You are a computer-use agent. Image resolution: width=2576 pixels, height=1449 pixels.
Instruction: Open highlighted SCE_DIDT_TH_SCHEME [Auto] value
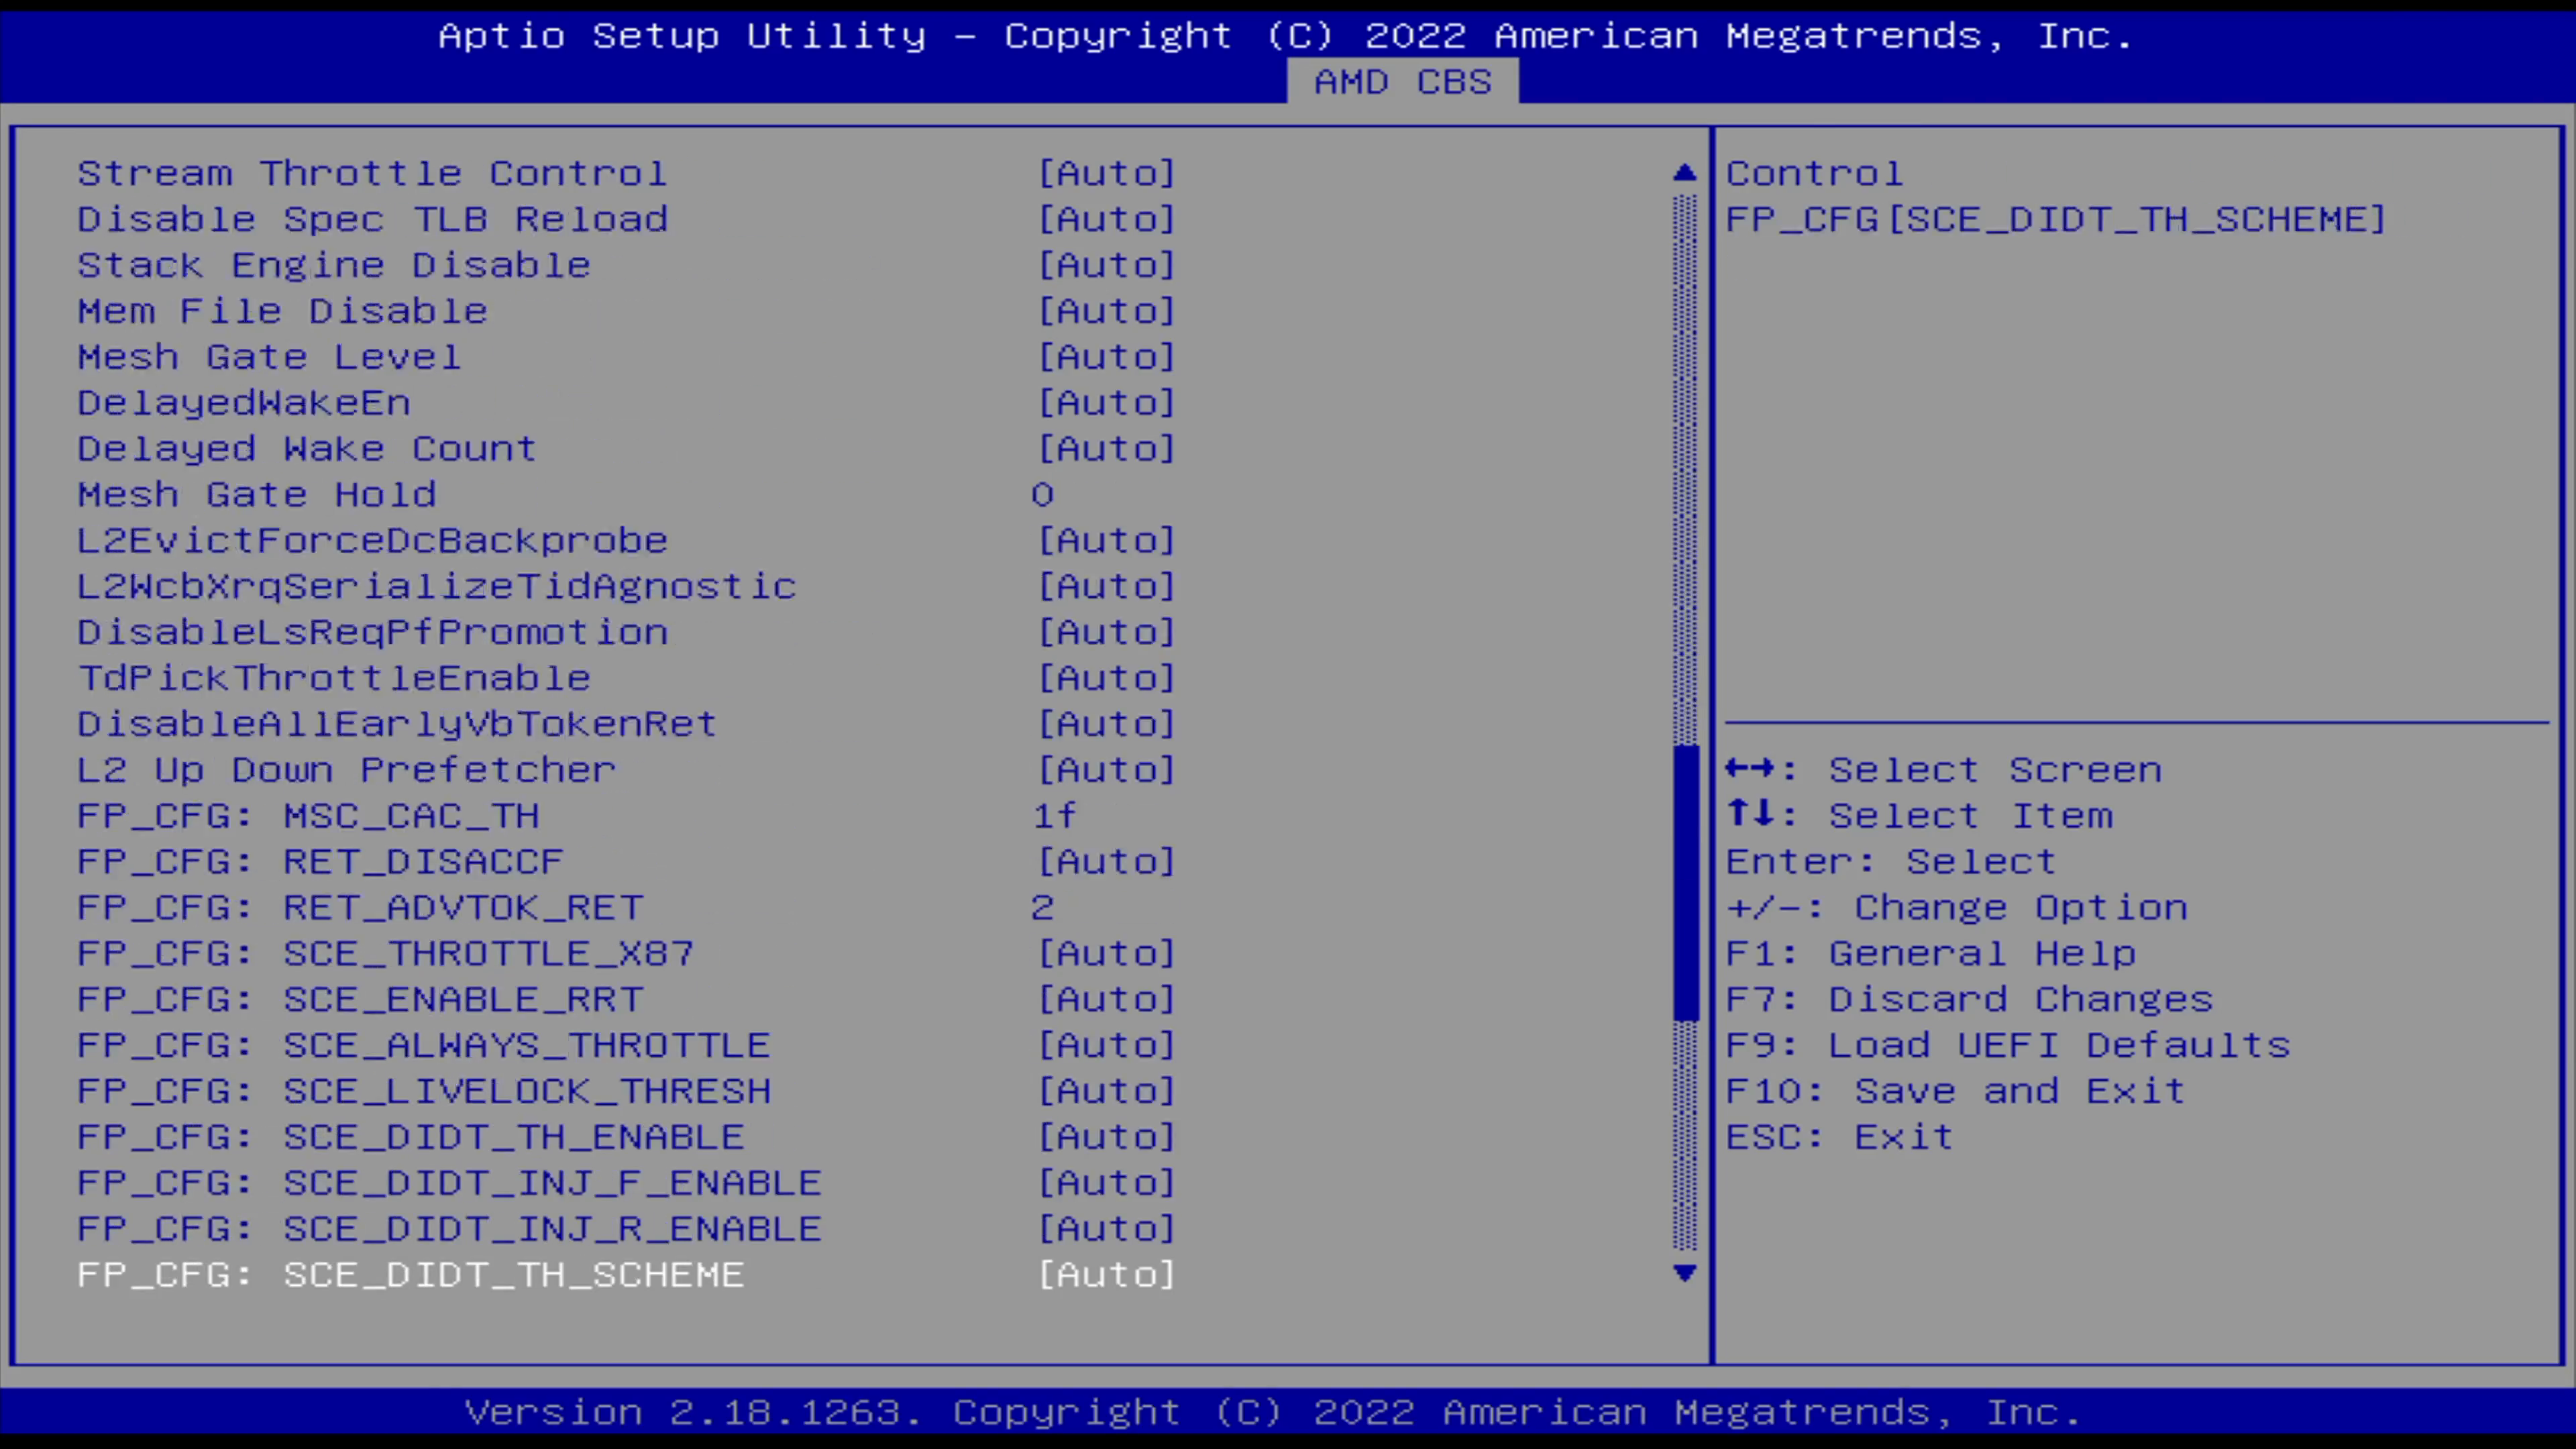[x=1107, y=1277]
